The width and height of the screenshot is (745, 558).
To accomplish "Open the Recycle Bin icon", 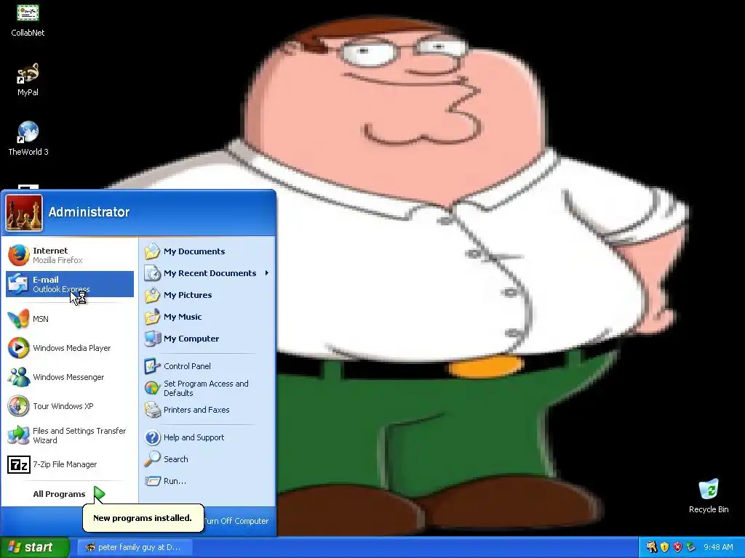I will coord(709,496).
